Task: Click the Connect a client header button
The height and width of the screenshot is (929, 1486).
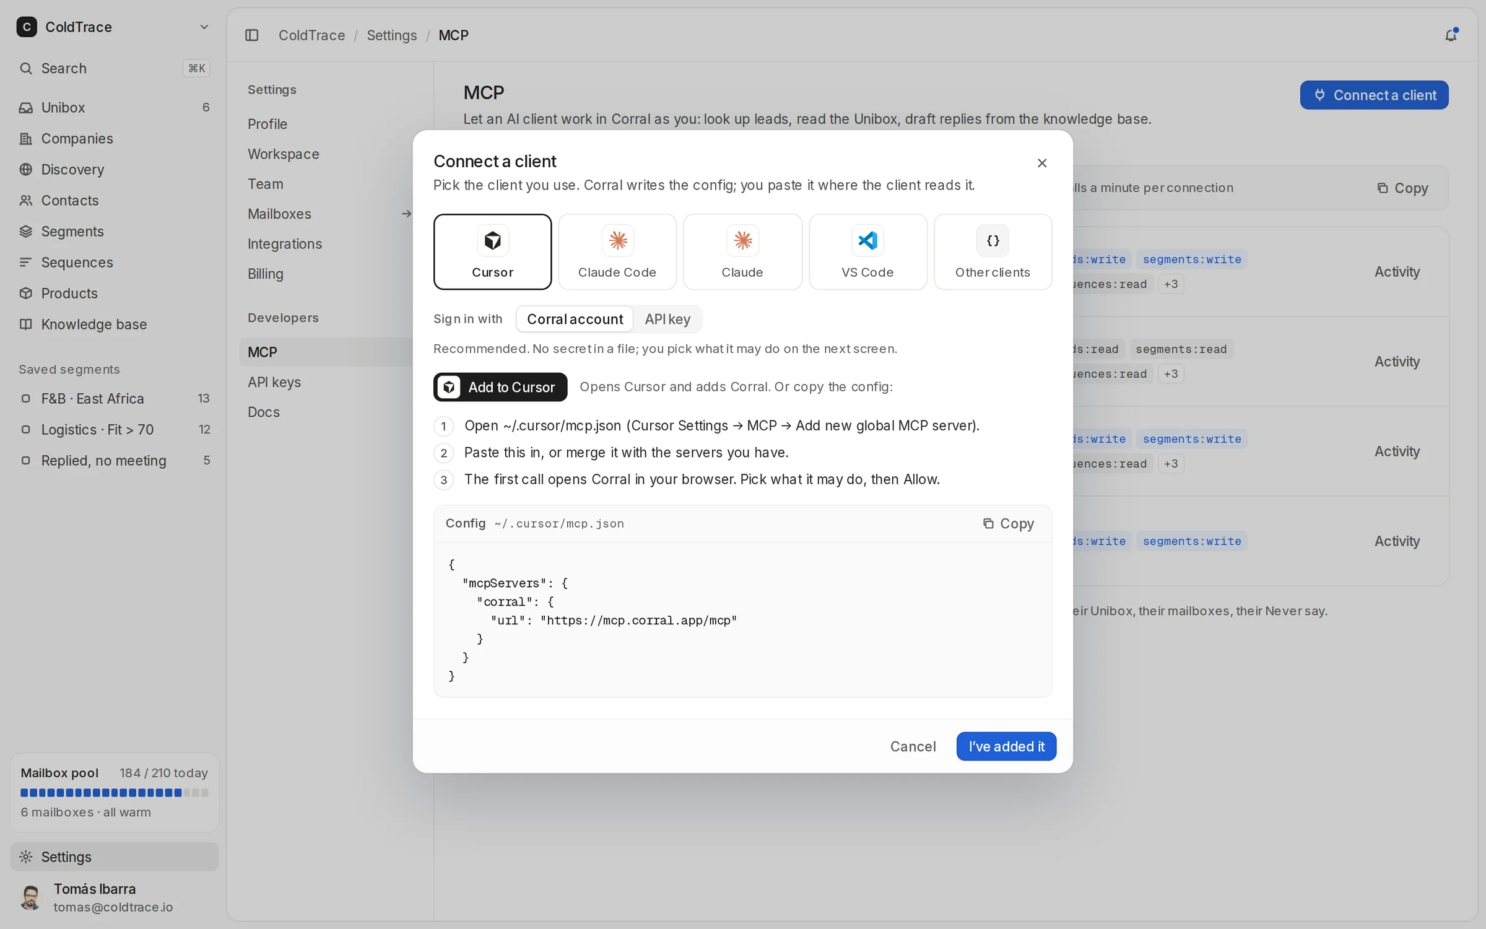Action: (1374, 95)
